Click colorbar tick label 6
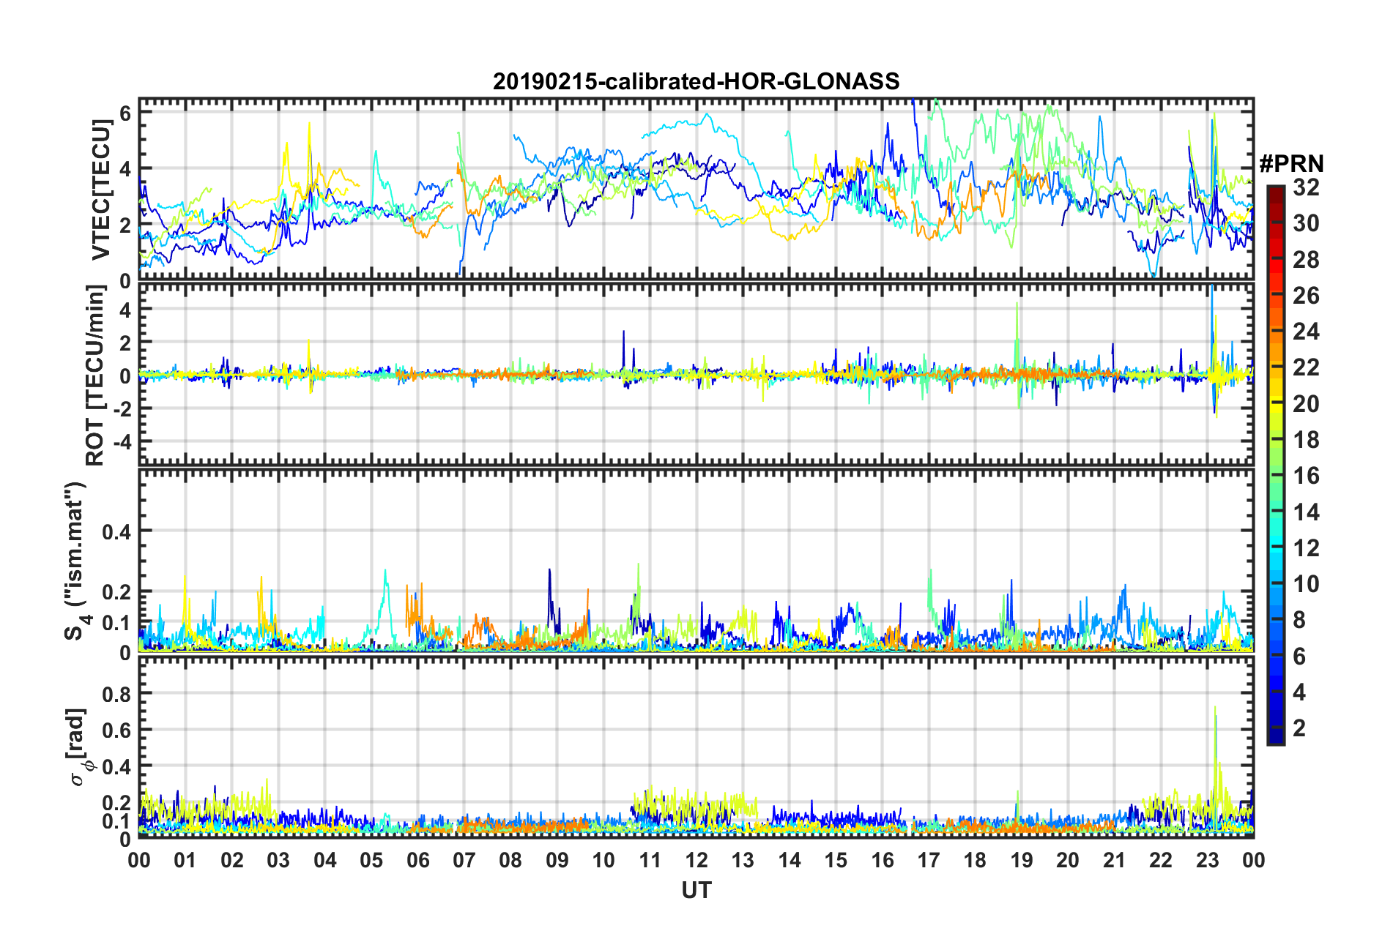 (1299, 657)
